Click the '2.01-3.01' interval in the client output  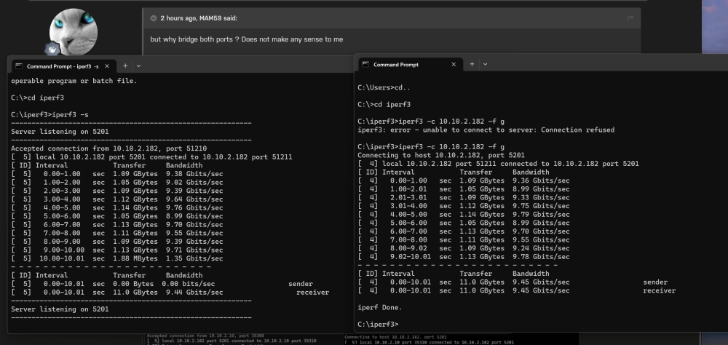(408, 197)
